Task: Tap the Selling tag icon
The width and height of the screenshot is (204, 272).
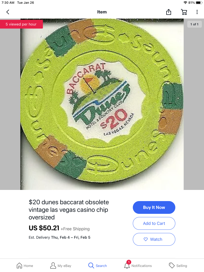Action: (172, 266)
